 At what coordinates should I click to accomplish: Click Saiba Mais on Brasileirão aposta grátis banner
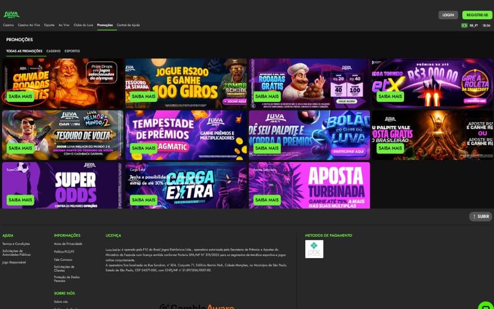pyautogui.click(x=390, y=148)
